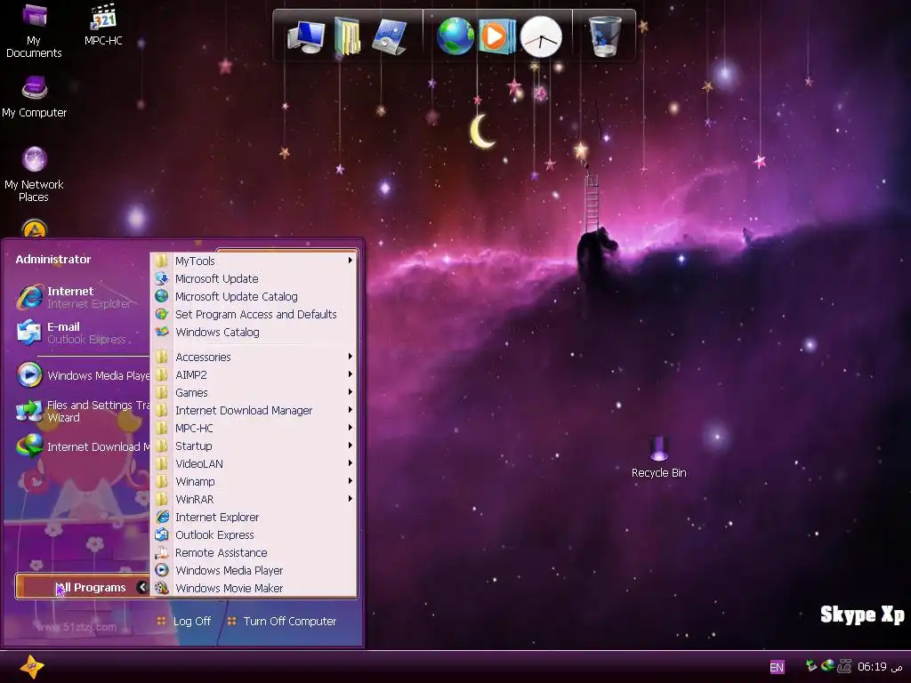The height and width of the screenshot is (683, 911).
Task: Launch Internet Explorer from All Programs list
Action: coord(254,517)
